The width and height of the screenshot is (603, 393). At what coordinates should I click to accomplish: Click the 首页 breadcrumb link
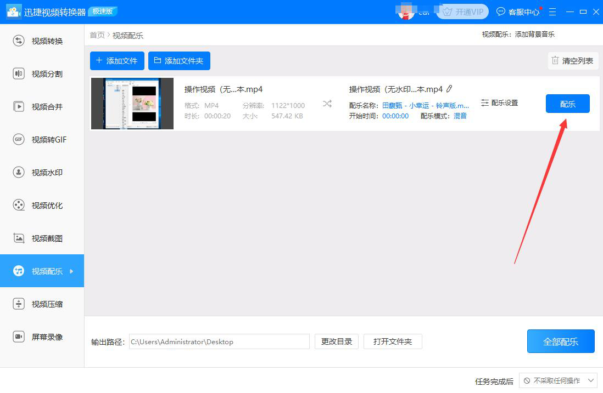coord(97,35)
